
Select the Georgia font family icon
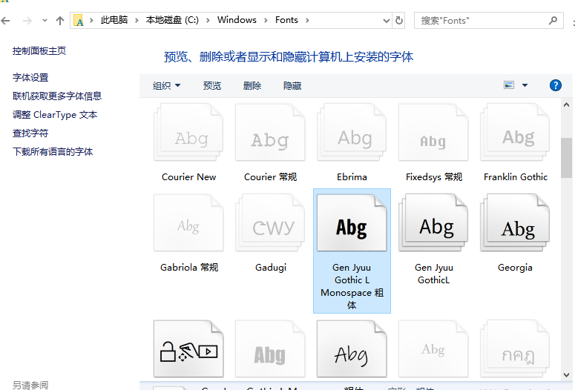515,223
